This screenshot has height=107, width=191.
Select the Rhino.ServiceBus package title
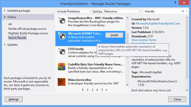[x=80, y=80]
